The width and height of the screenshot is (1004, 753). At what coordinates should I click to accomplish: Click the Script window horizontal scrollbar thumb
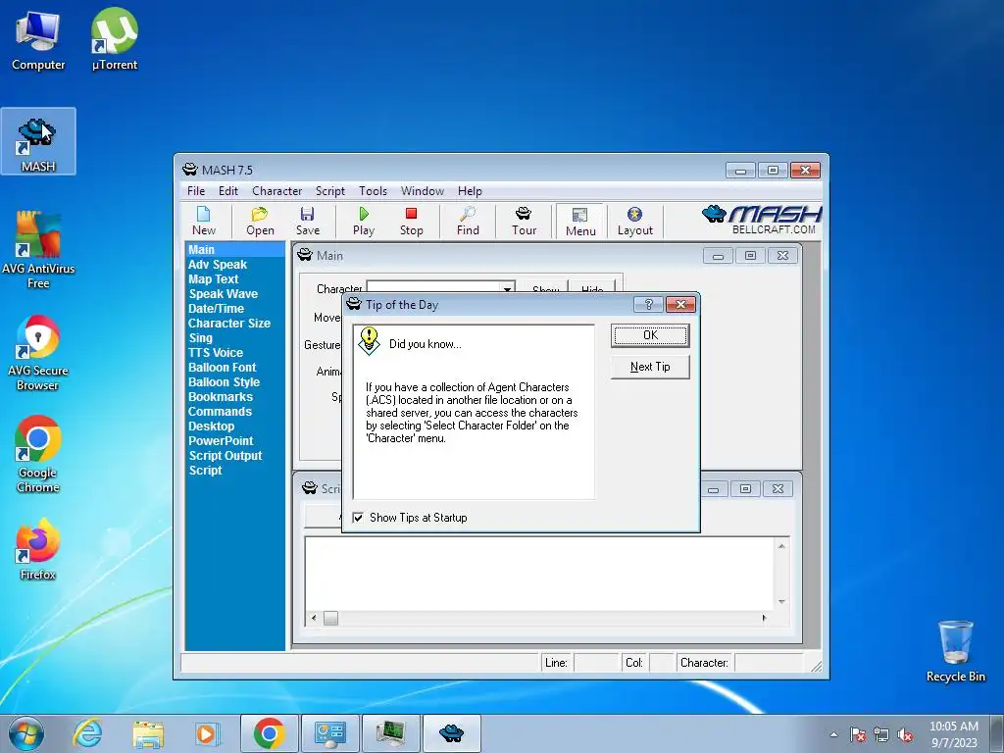click(330, 618)
